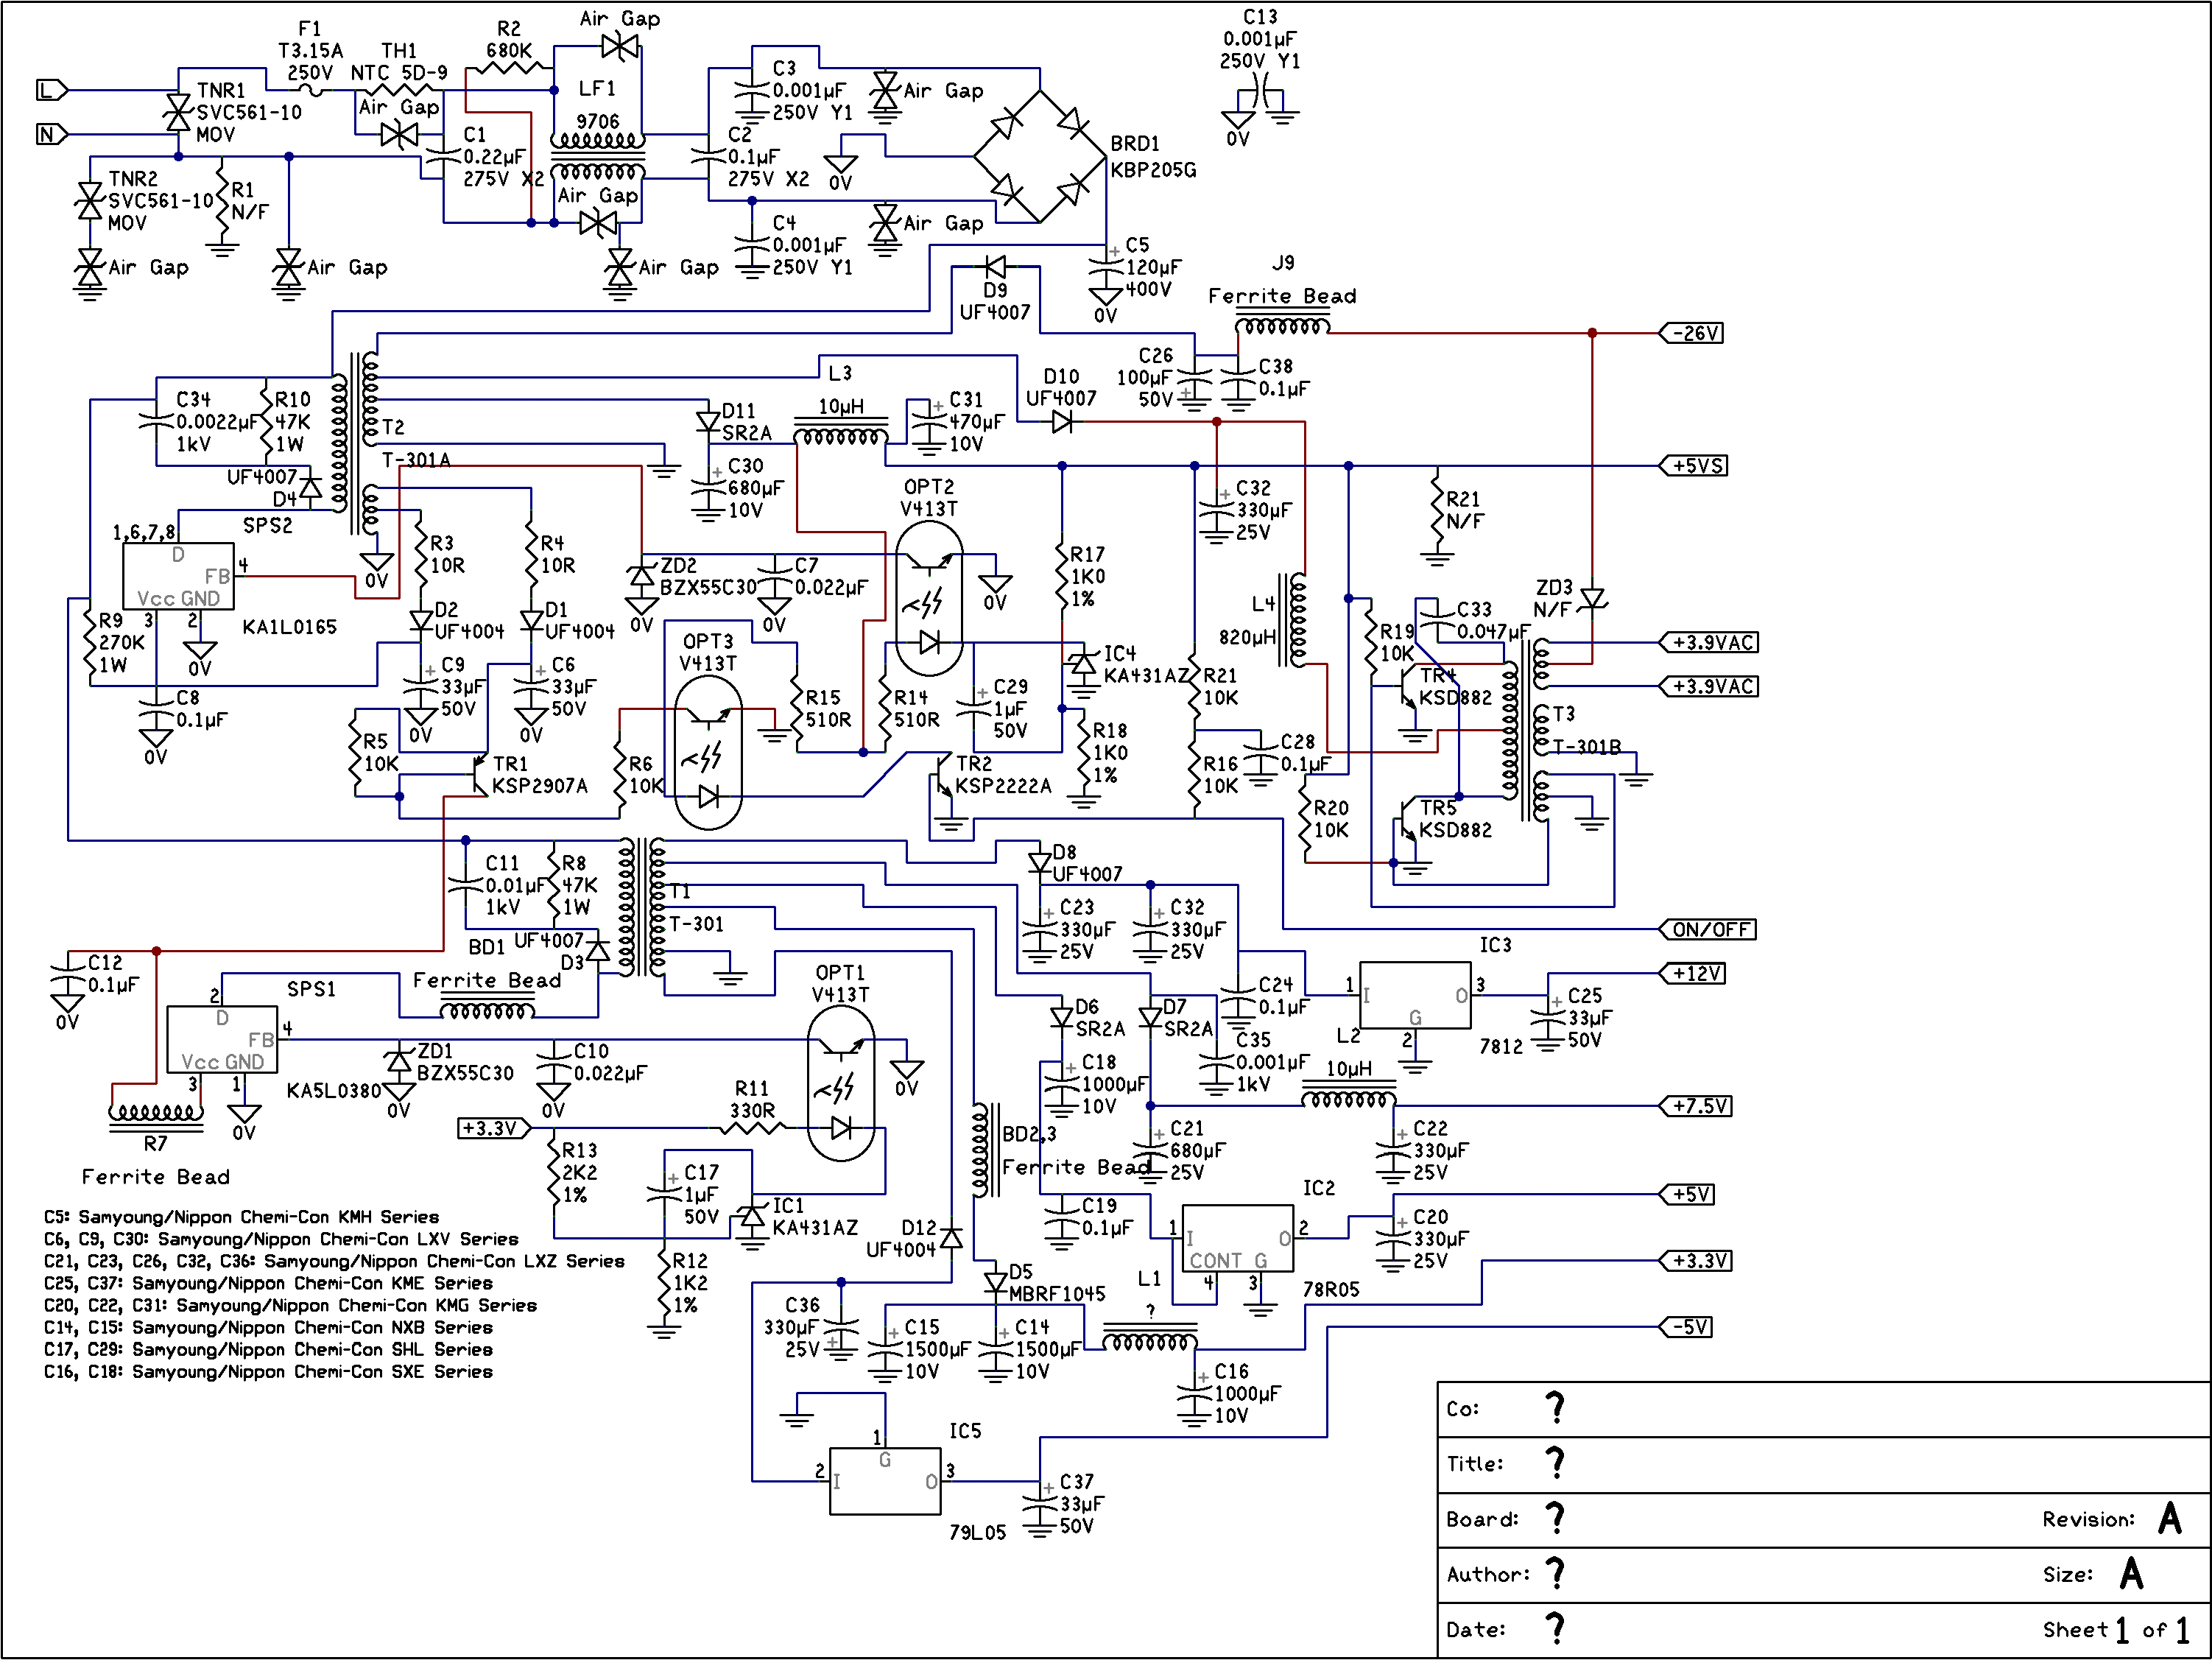
Task: Click the OPT2 V413T optocoupler symbol
Action: 929,598
